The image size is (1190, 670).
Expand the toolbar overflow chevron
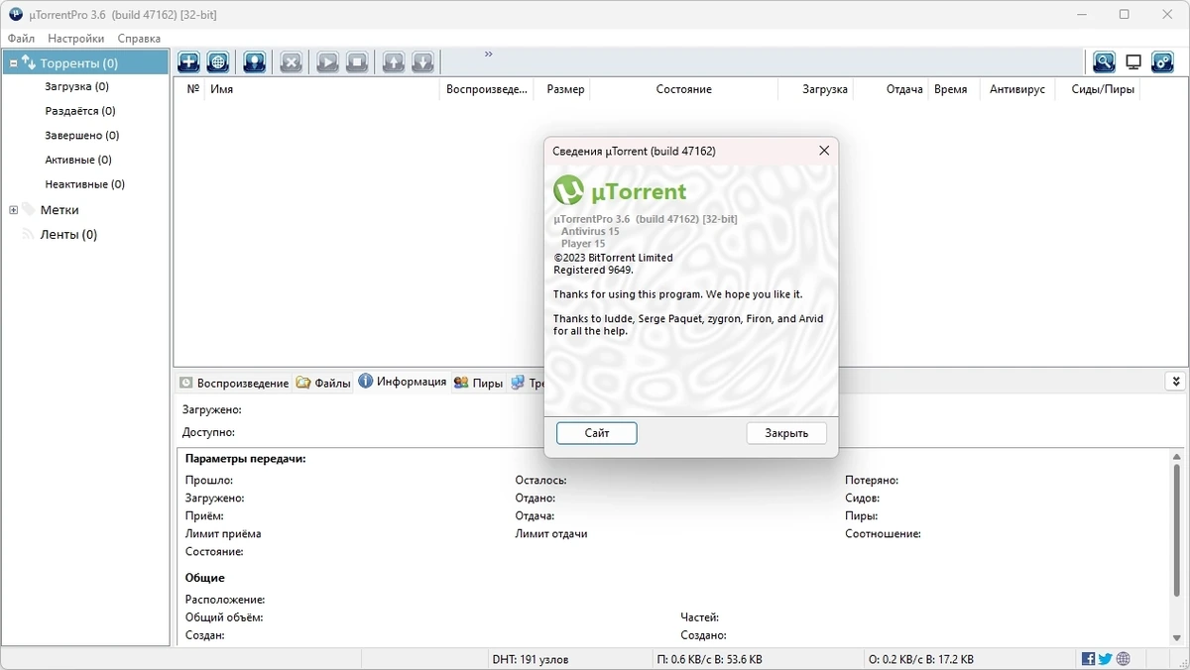[x=489, y=55]
